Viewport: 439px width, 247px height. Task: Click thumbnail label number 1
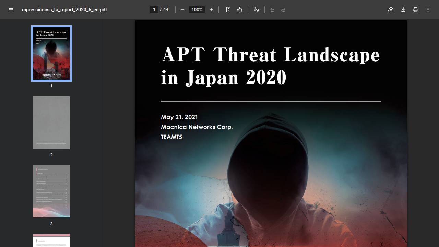click(x=51, y=86)
